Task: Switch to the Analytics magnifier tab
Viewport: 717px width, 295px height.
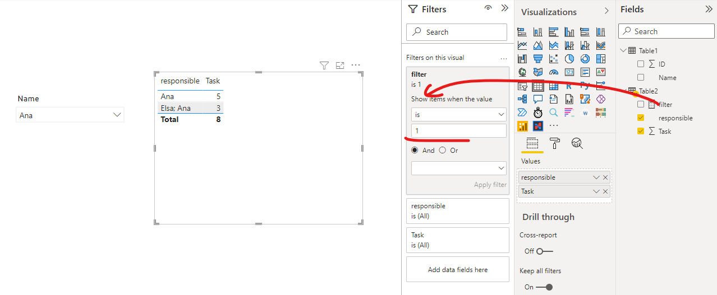Action: 577,143
